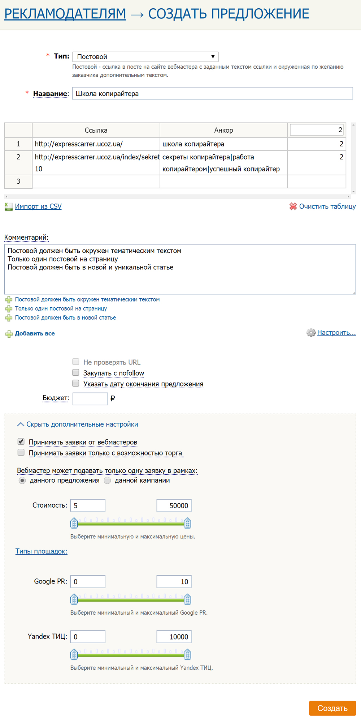Expand the 'Типы площадок' section
This screenshot has height=722, width=361.
click(41, 551)
